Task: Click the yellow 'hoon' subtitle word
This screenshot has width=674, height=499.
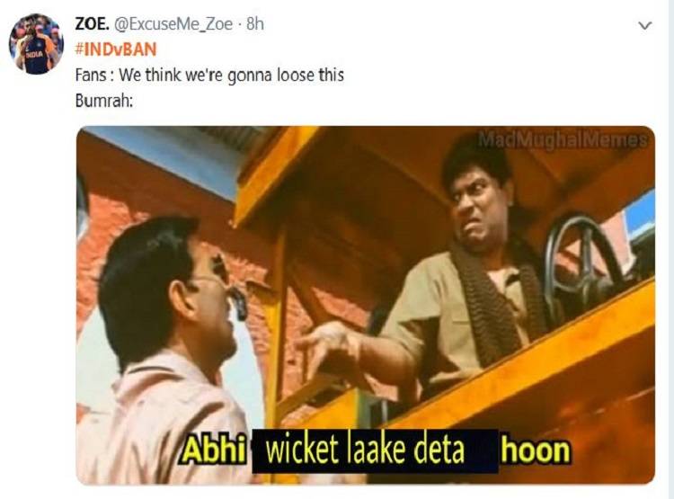Action: pos(536,450)
